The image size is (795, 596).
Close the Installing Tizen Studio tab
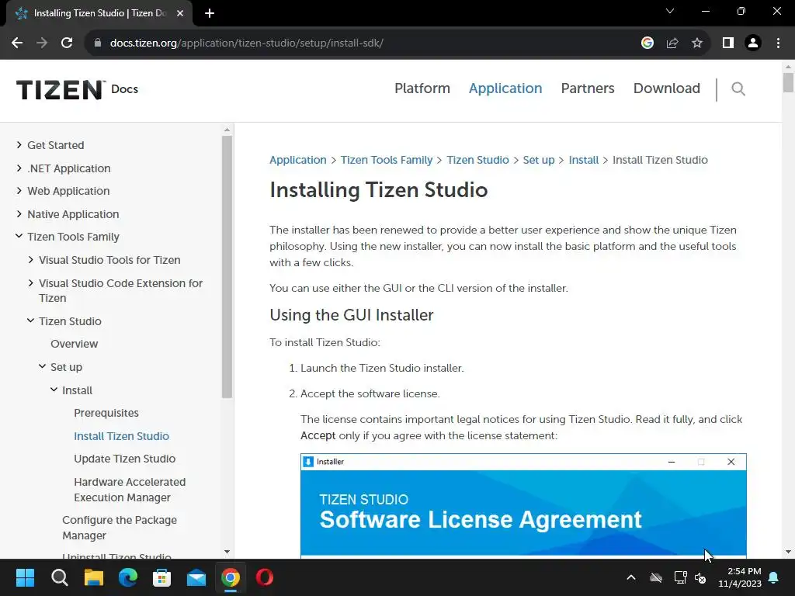coord(180,14)
